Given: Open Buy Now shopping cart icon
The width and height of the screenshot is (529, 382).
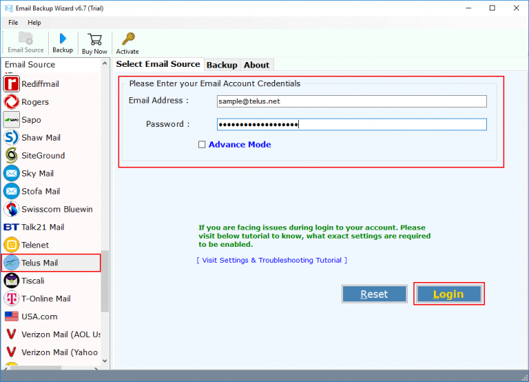Looking at the screenshot, I should (95, 39).
